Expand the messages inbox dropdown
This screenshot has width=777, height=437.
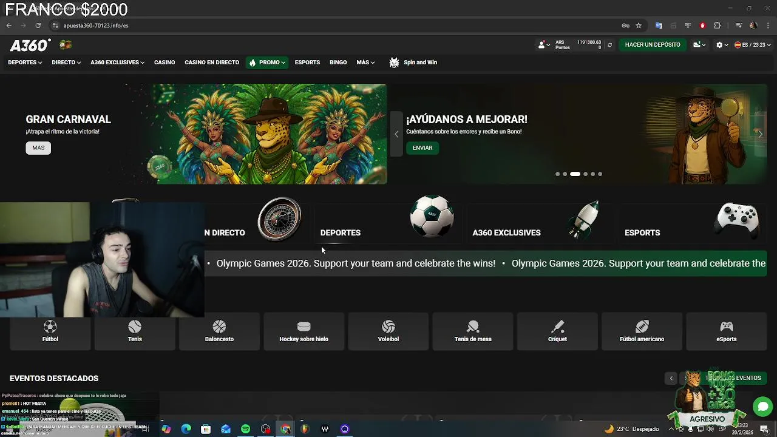699,45
